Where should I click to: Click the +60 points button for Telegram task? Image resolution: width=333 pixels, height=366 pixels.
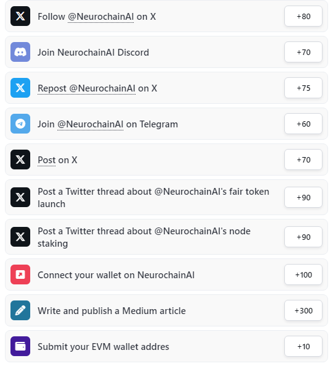pos(303,124)
